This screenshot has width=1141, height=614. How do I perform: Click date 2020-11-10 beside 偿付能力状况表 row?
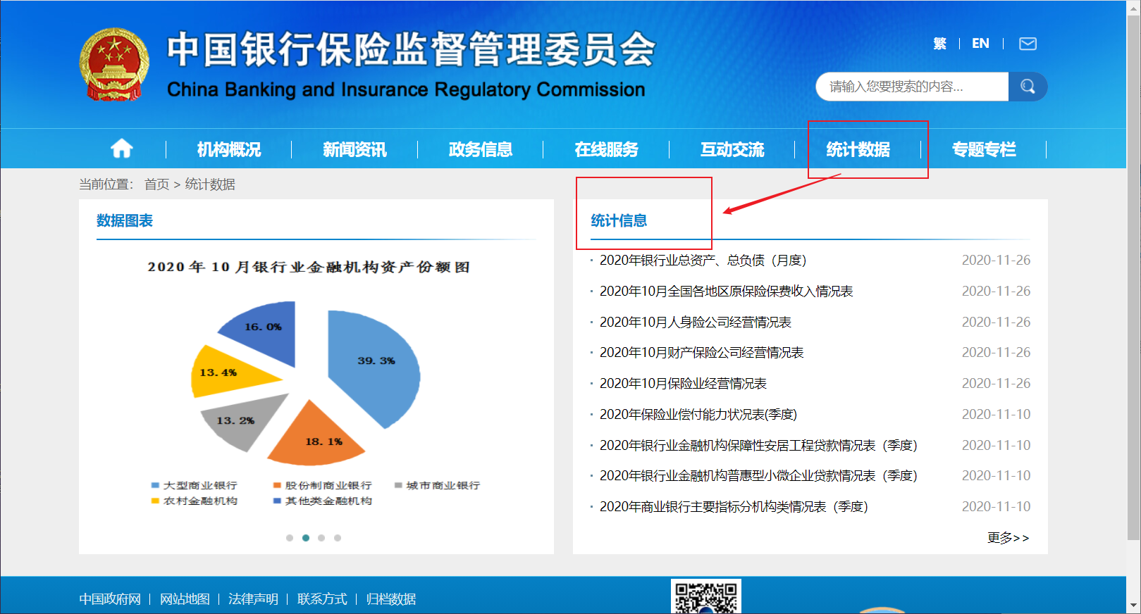tap(996, 414)
